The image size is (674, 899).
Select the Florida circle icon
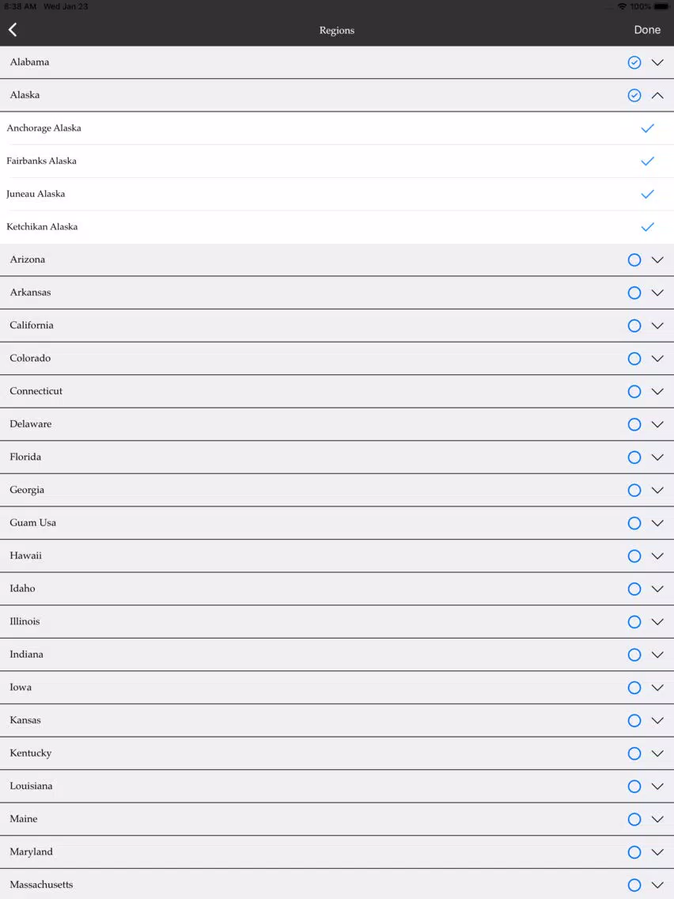[x=634, y=457]
